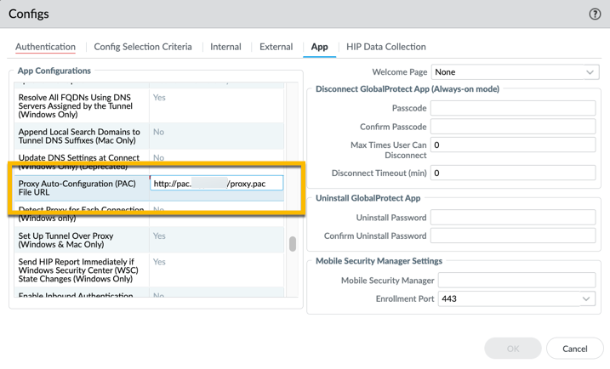Focus the Confirm Passcode field
The height and width of the screenshot is (369, 610).
(512, 127)
